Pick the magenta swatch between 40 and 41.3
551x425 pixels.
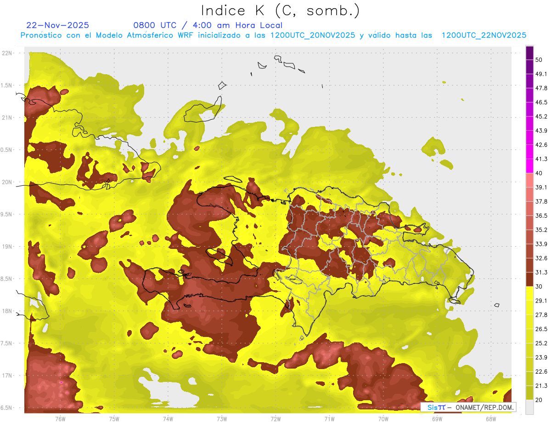tap(530, 166)
